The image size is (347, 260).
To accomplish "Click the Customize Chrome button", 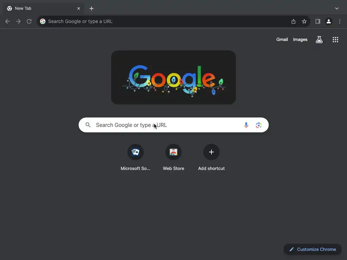I will click(x=313, y=250).
